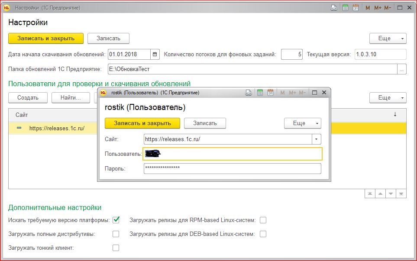Click the M memory button in Настройки title bar
The image size is (417, 261).
[x=368, y=8]
